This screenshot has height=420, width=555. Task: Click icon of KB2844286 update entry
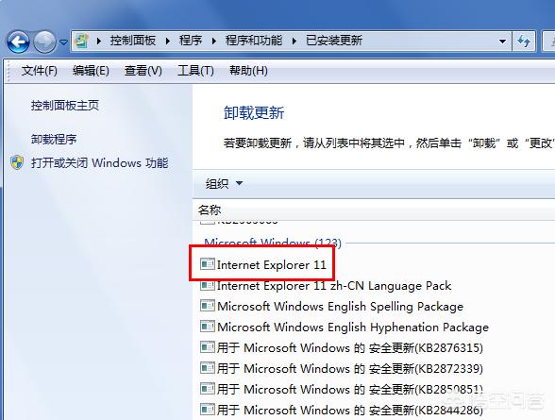(208, 410)
